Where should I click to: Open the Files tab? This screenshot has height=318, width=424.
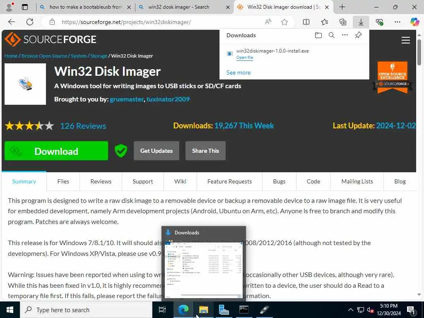coord(63,181)
